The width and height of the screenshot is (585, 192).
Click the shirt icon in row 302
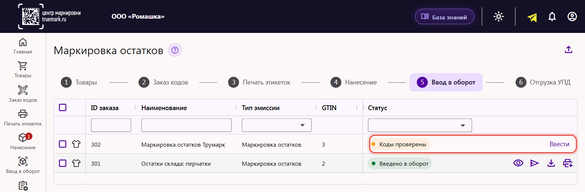76,144
